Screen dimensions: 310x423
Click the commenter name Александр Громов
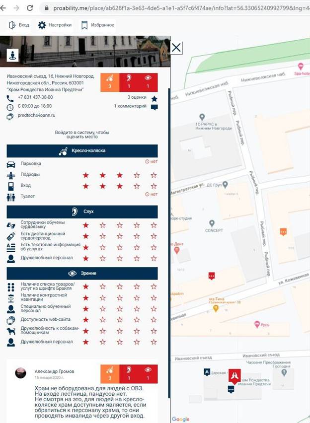(x=54, y=371)
